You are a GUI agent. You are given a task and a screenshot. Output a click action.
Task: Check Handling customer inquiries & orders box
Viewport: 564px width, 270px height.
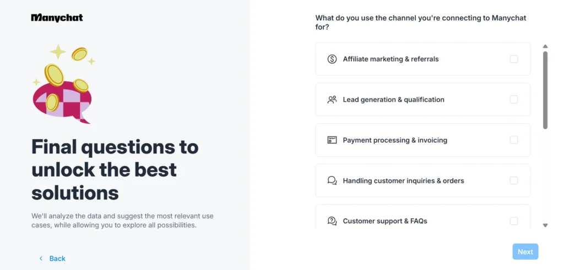click(514, 180)
